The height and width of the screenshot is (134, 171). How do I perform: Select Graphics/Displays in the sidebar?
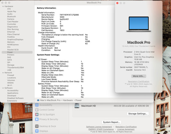pos(15,40)
